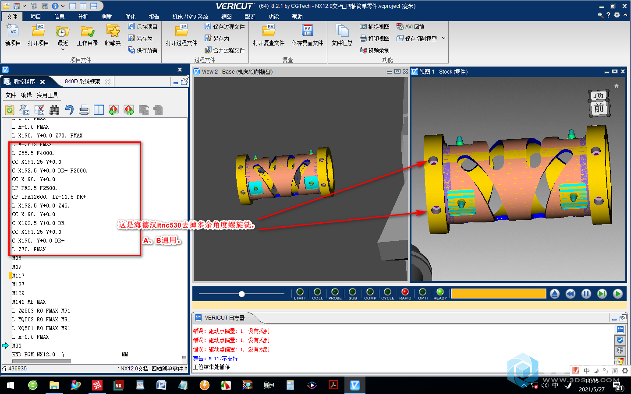631x394 pixels.
Task: Pause the simulation
Action: point(586,294)
